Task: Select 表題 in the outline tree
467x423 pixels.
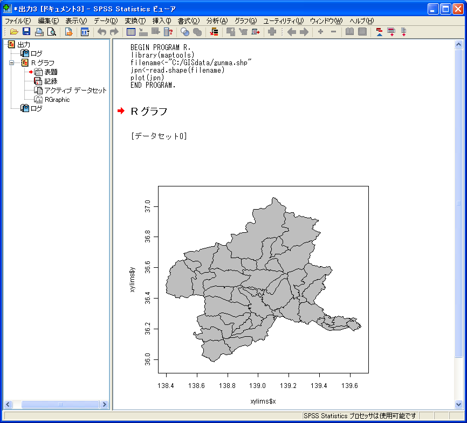Action: tap(51, 72)
